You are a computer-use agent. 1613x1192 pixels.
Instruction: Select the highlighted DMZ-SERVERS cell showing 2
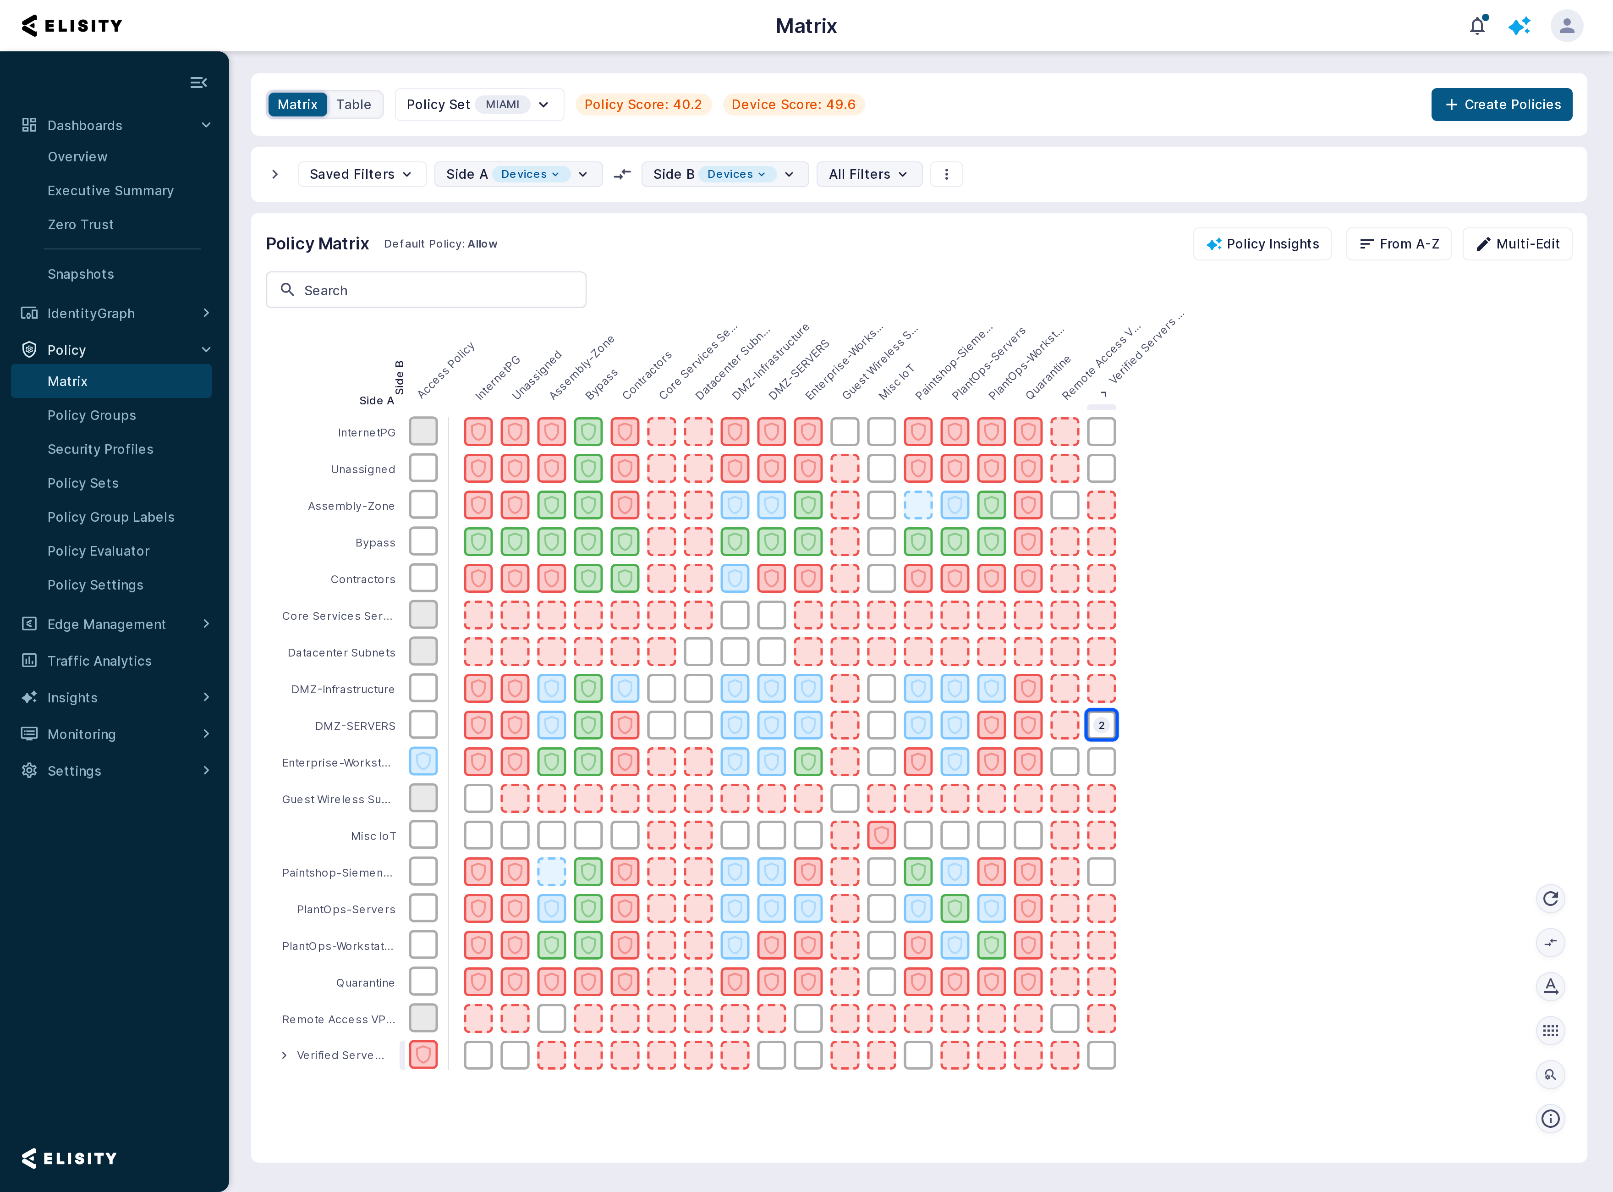tap(1101, 725)
